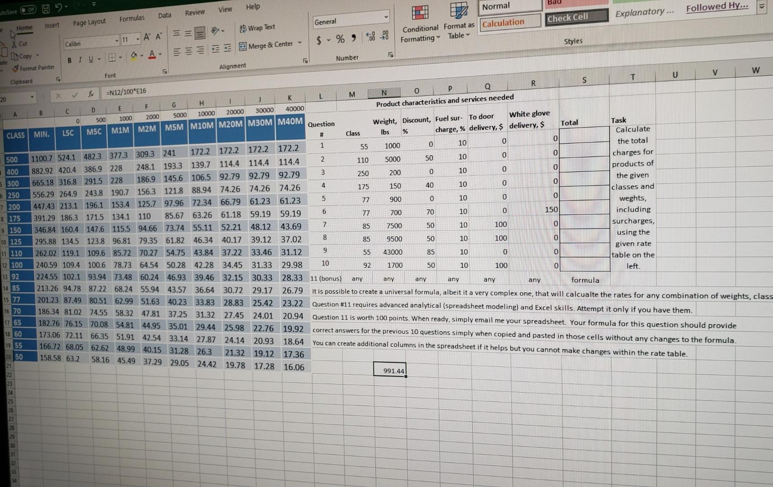Image resolution: width=773 pixels, height=487 pixels.
Task: Open the Page Layout tab
Action: tap(89, 22)
